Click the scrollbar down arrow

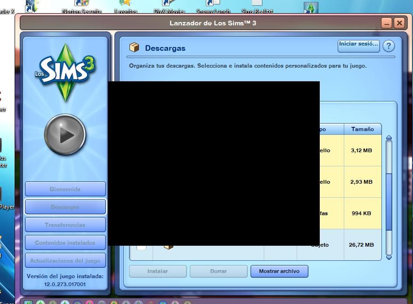tap(388, 257)
